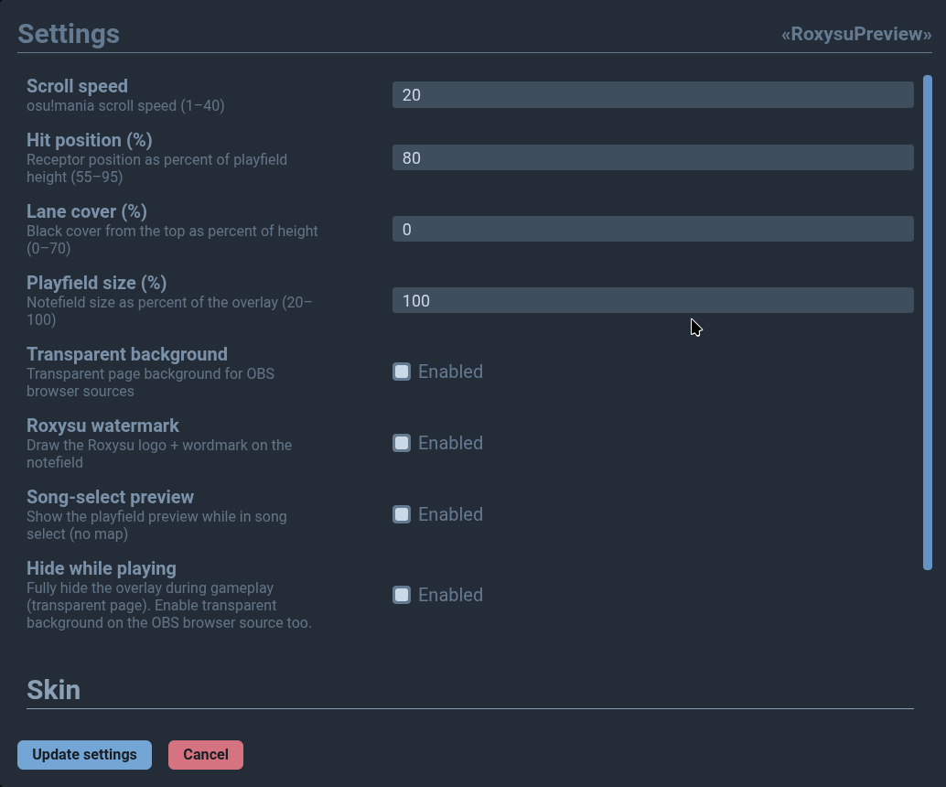Image resolution: width=946 pixels, height=787 pixels.
Task: Click Enabled text beside Roxysu watermark
Action: [451, 443]
